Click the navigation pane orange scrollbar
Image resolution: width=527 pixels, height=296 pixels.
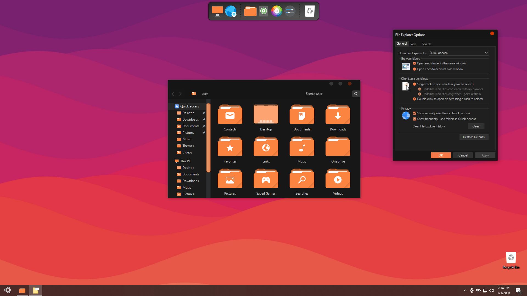coord(208,138)
